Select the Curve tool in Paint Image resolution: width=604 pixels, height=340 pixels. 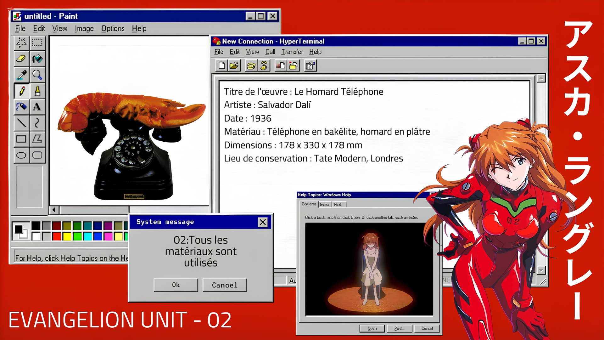point(37,123)
